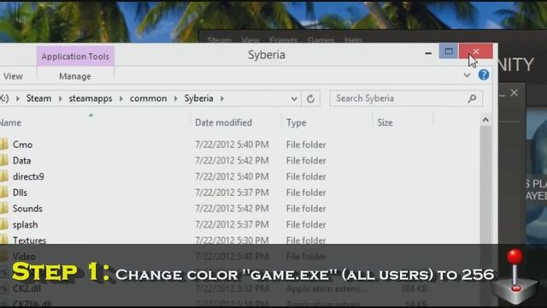Select the Sounds folder

[x=27, y=209]
